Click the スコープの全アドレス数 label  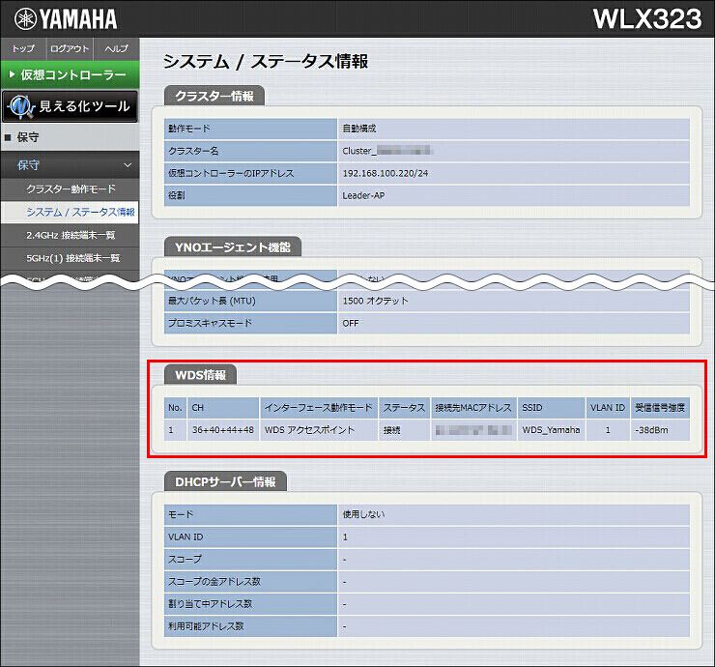[x=214, y=582]
